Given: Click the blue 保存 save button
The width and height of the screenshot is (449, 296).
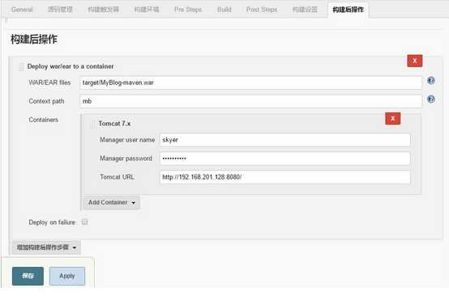Looking at the screenshot, I should tap(28, 276).
